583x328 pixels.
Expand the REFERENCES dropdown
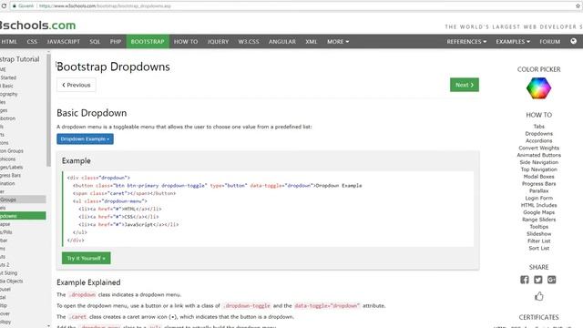coord(466,42)
